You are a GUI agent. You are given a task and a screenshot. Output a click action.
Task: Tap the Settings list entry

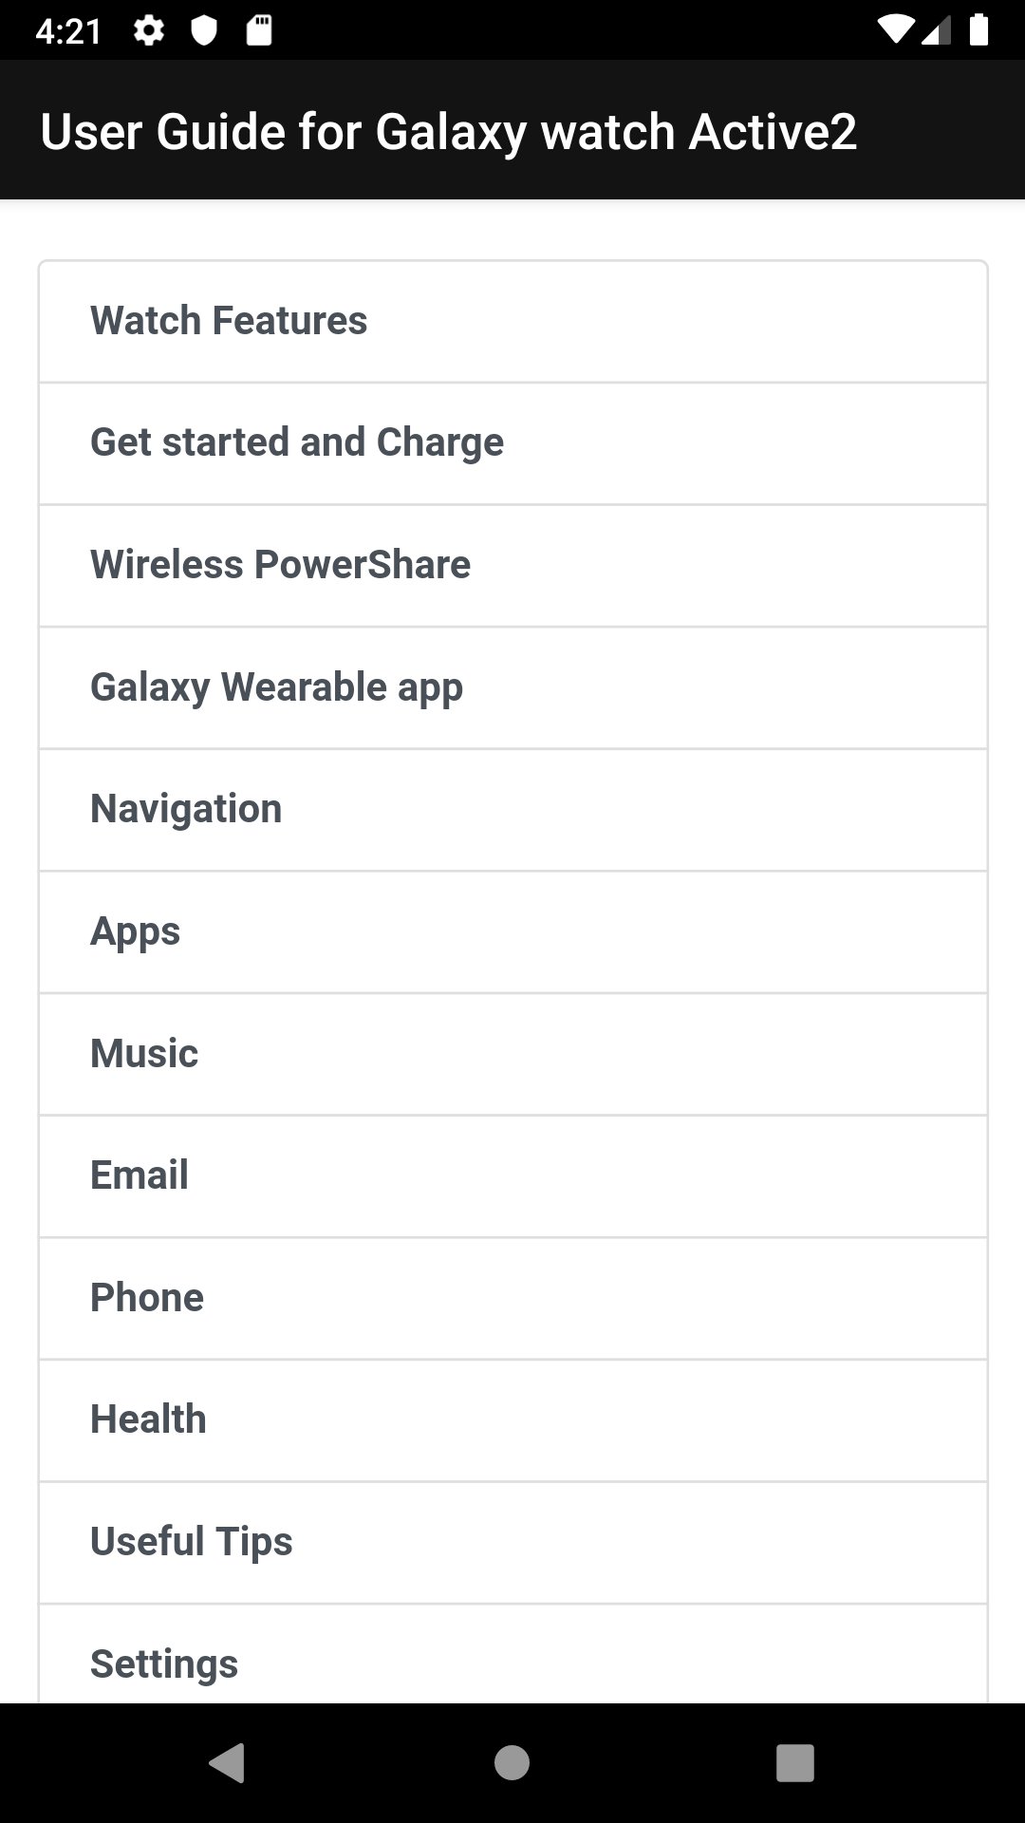512,1662
